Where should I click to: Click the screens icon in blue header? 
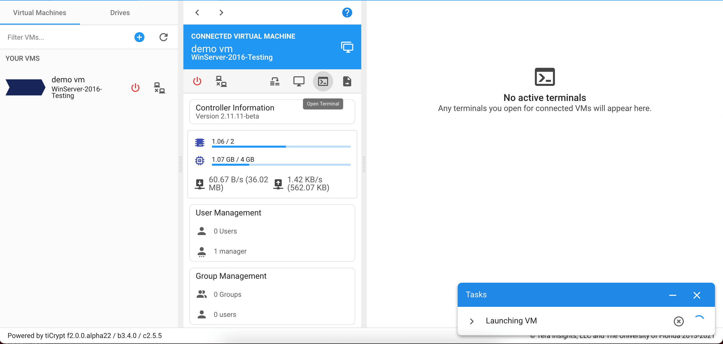pyautogui.click(x=347, y=47)
